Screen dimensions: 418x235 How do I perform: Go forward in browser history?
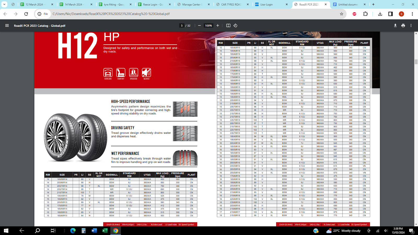click(x=16, y=14)
